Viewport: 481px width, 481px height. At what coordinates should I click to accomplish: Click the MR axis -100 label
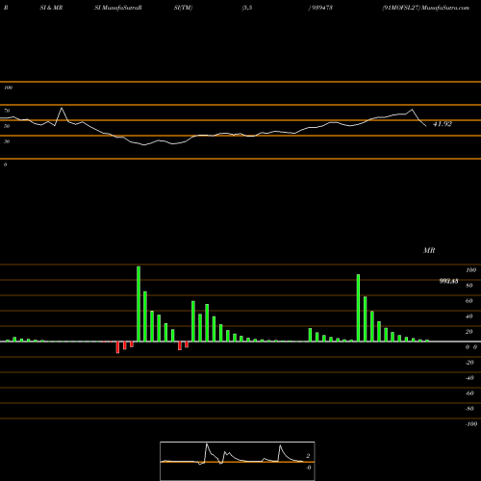[x=471, y=424]
